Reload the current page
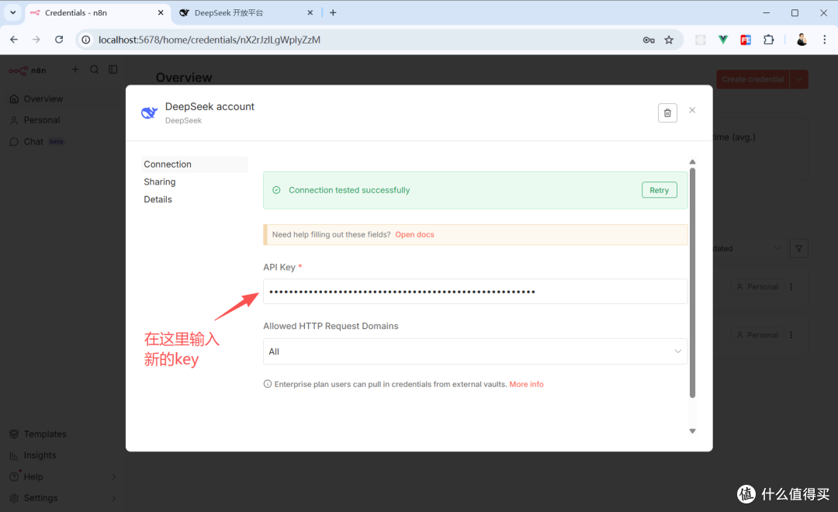Image resolution: width=838 pixels, height=512 pixels. [x=59, y=40]
